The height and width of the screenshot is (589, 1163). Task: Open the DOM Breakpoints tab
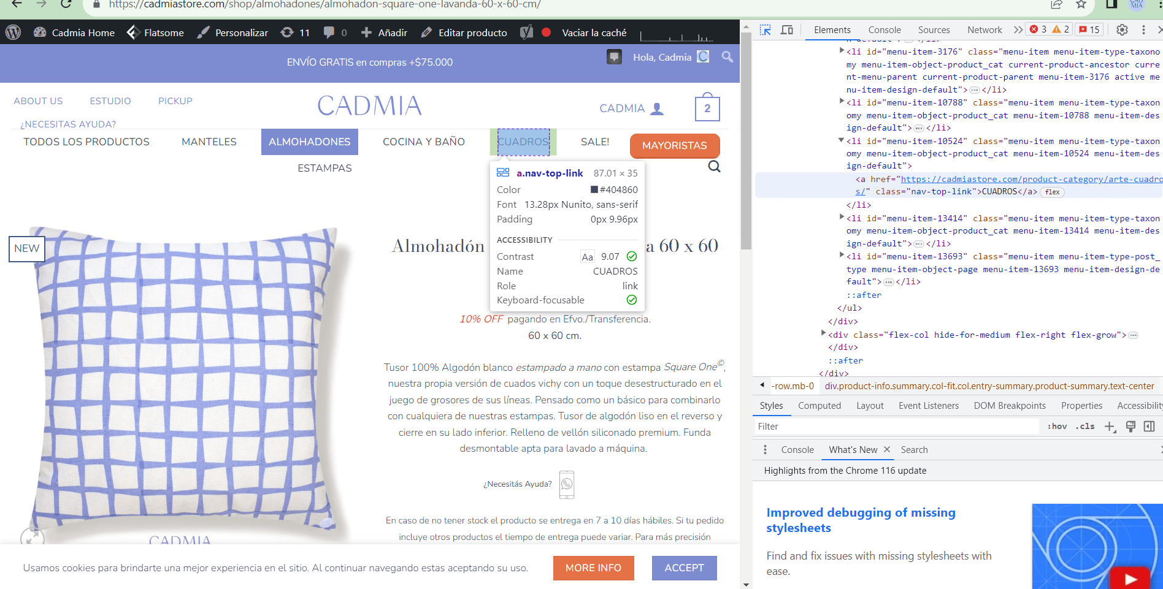1010,406
